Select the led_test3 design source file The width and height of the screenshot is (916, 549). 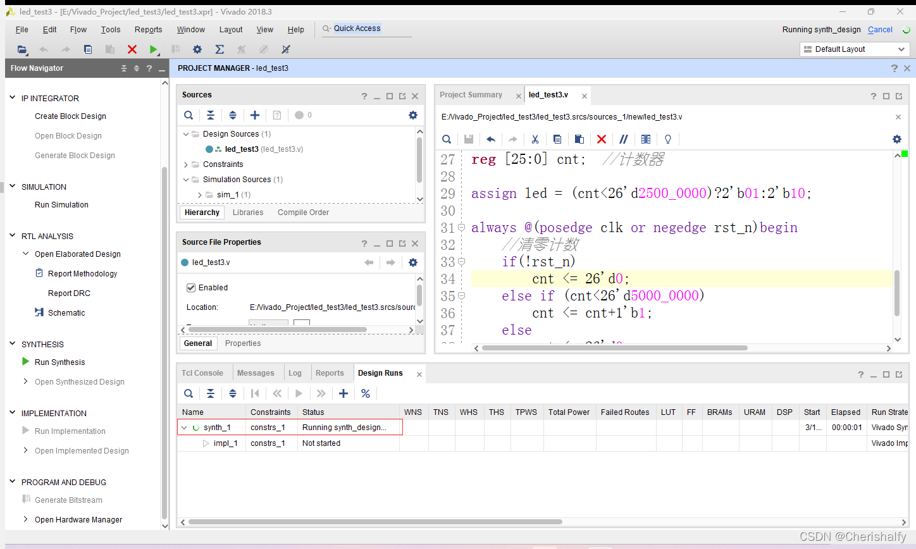pos(255,149)
